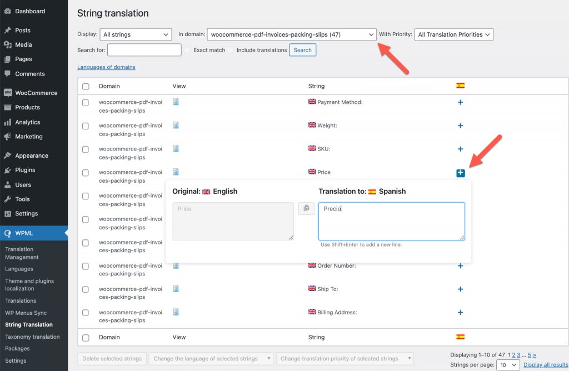Image resolution: width=569 pixels, height=371 pixels.
Task: Check the select-all box in table footer
Action: coord(86,338)
